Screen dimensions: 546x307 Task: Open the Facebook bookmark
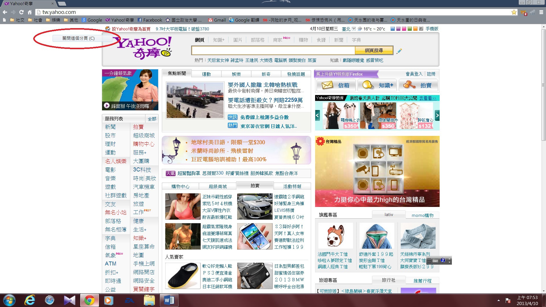(150, 20)
